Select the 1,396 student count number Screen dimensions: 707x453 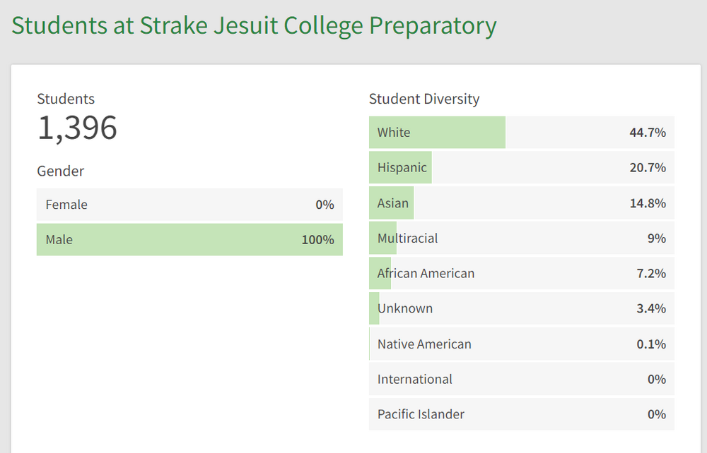77,128
